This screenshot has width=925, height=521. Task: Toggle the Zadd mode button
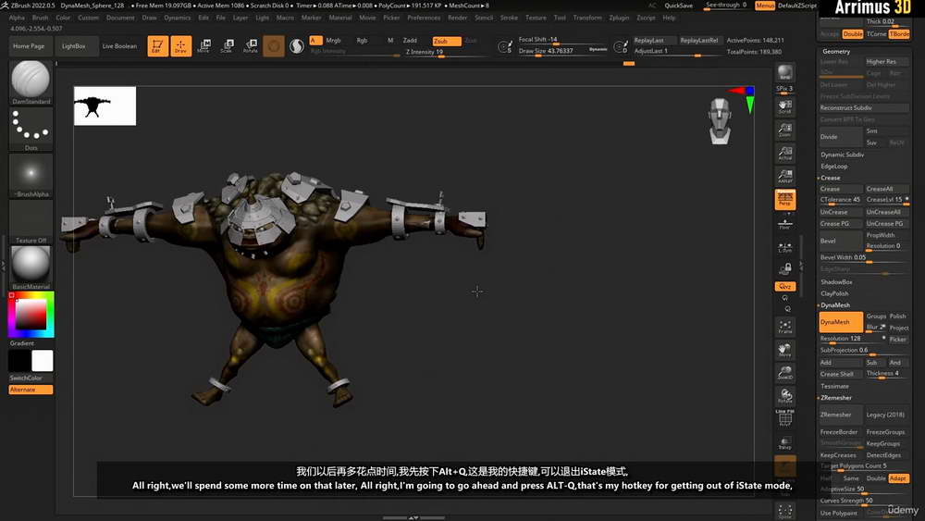pyautogui.click(x=410, y=41)
